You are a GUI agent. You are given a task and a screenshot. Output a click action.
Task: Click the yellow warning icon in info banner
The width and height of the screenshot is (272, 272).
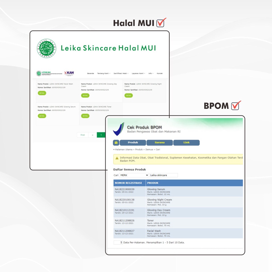point(117,158)
